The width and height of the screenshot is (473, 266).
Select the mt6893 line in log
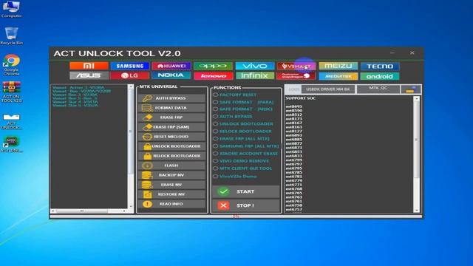coord(294,135)
